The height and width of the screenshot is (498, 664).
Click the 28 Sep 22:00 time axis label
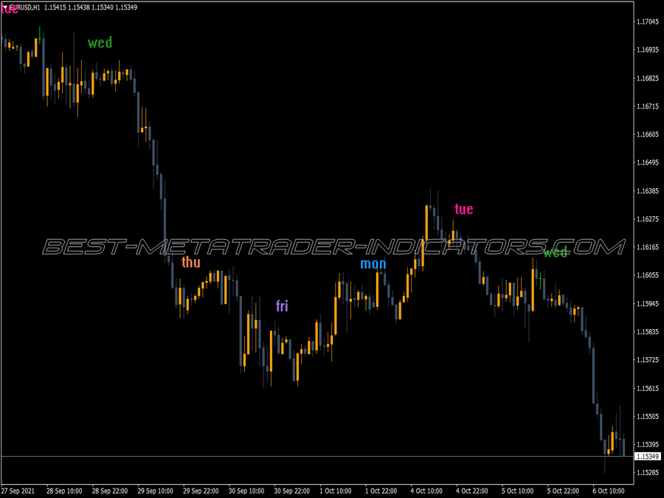pos(110,491)
